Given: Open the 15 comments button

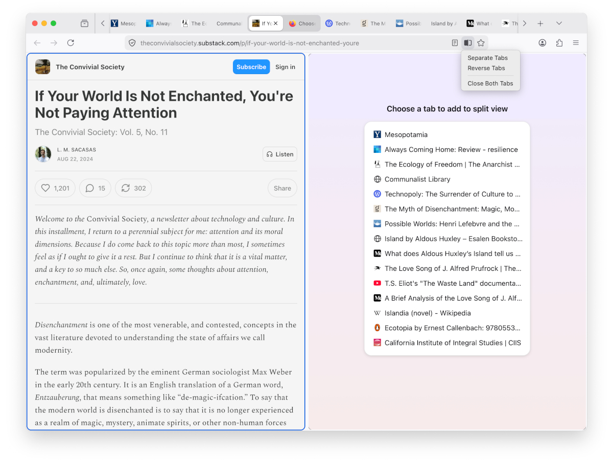Looking at the screenshot, I should tap(96, 188).
